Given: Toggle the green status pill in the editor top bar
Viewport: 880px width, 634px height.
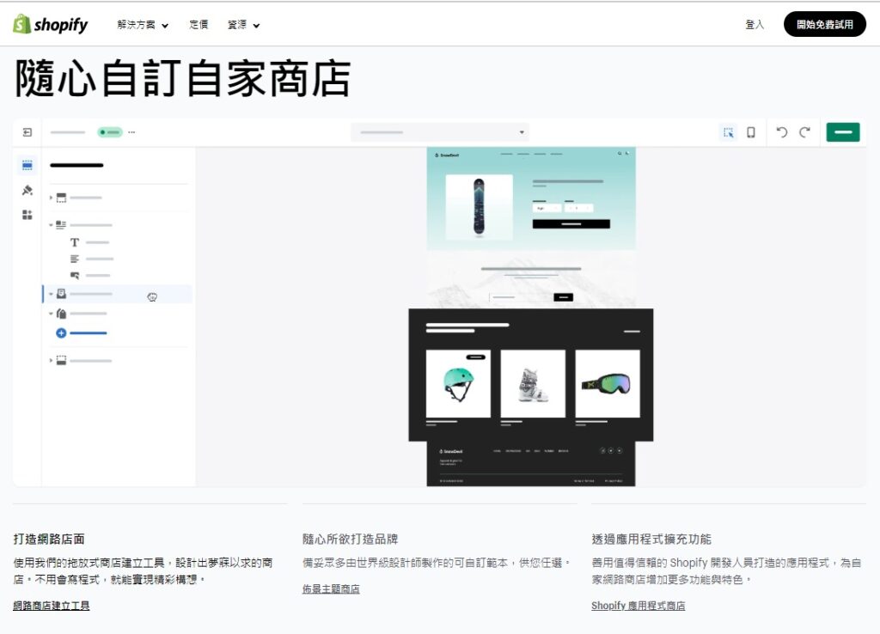Looking at the screenshot, I should 110,132.
